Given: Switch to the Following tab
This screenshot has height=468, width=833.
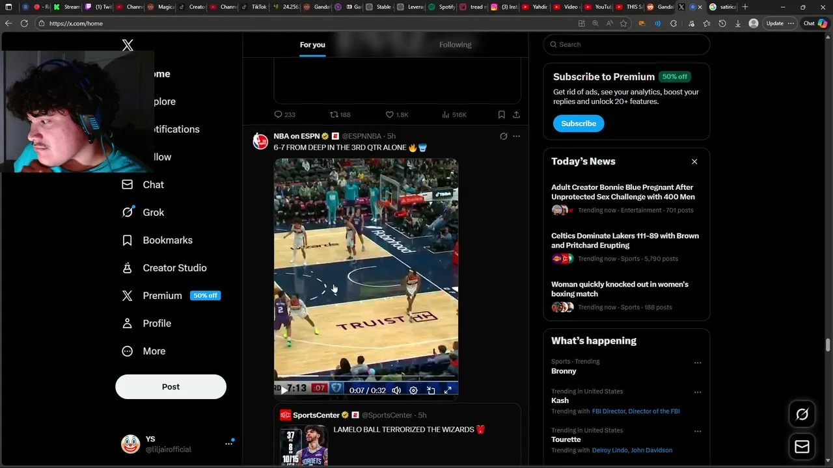Looking at the screenshot, I should pos(456,45).
